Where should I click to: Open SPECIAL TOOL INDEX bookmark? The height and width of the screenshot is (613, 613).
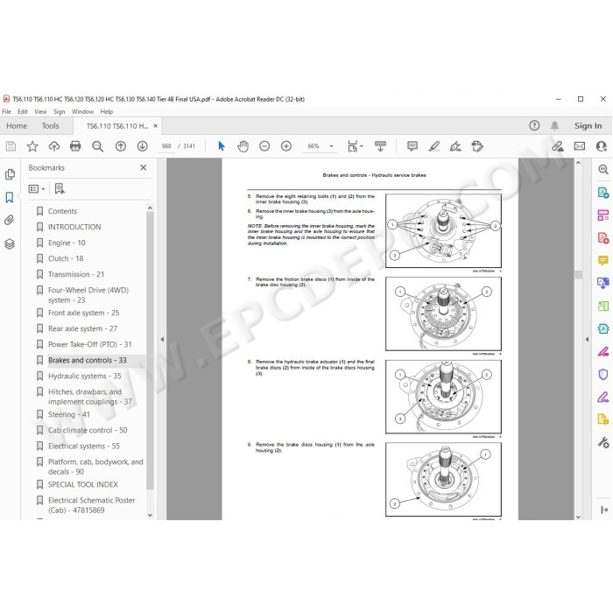coord(83,485)
